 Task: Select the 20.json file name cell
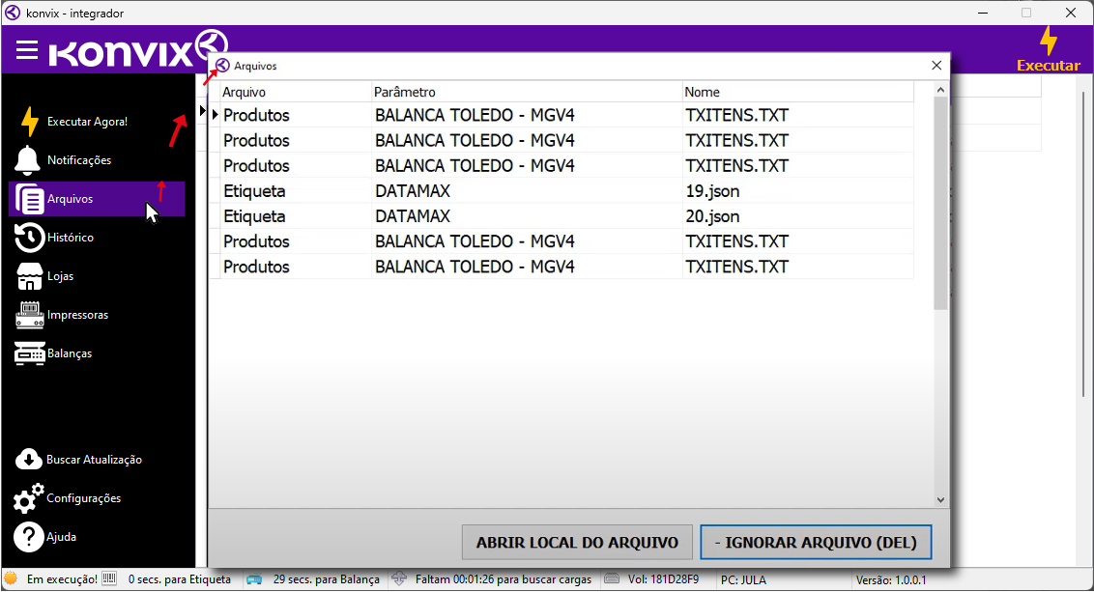[797, 216]
